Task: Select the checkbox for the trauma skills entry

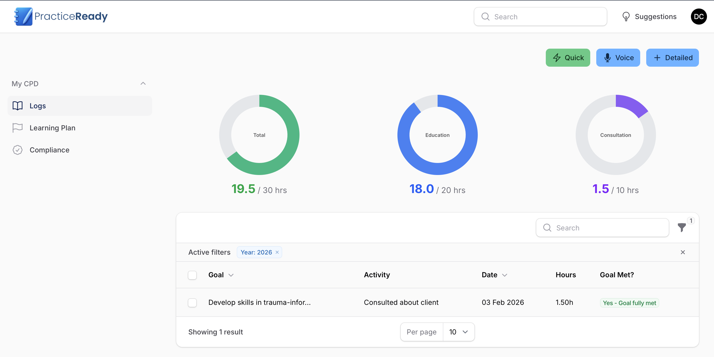Action: click(192, 303)
